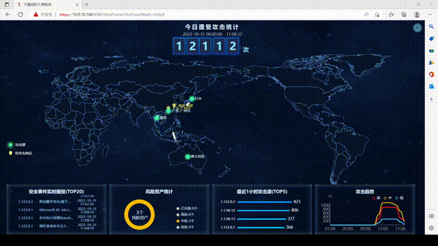
Task: Toggle the blue 低 series in attack trend legend
Action: click(x=400, y=197)
